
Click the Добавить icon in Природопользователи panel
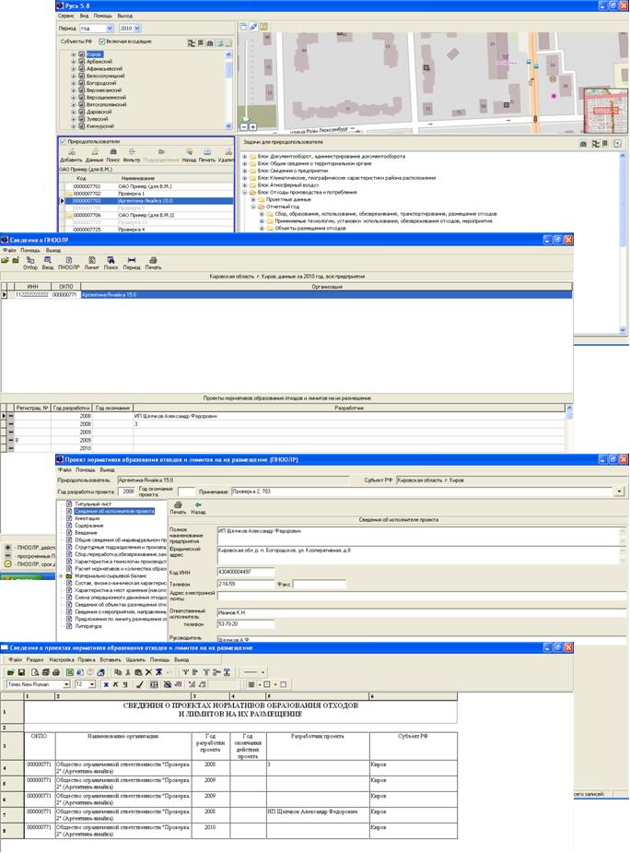pyautogui.click(x=70, y=152)
